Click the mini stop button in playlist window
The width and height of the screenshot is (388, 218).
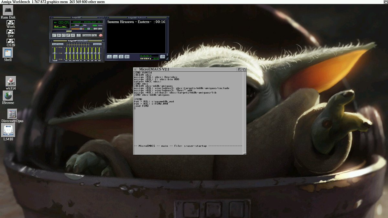(x=146, y=58)
